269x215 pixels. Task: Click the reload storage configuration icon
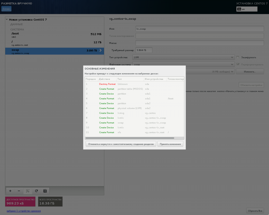(36, 191)
